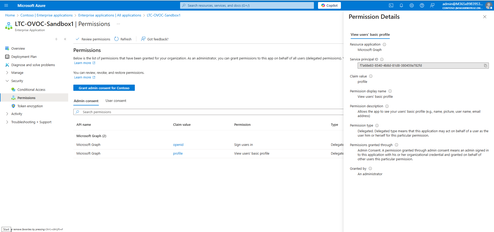The height and width of the screenshot is (232, 494).
Task: Click the Start button at bottom left
Action: 6,229
